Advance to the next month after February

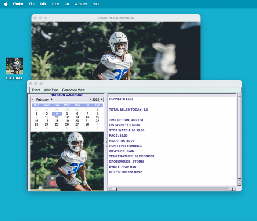[52, 99]
